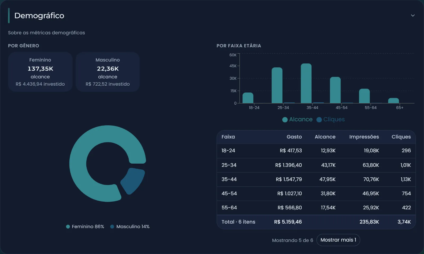Sort table by the Faixa column header

click(228, 137)
